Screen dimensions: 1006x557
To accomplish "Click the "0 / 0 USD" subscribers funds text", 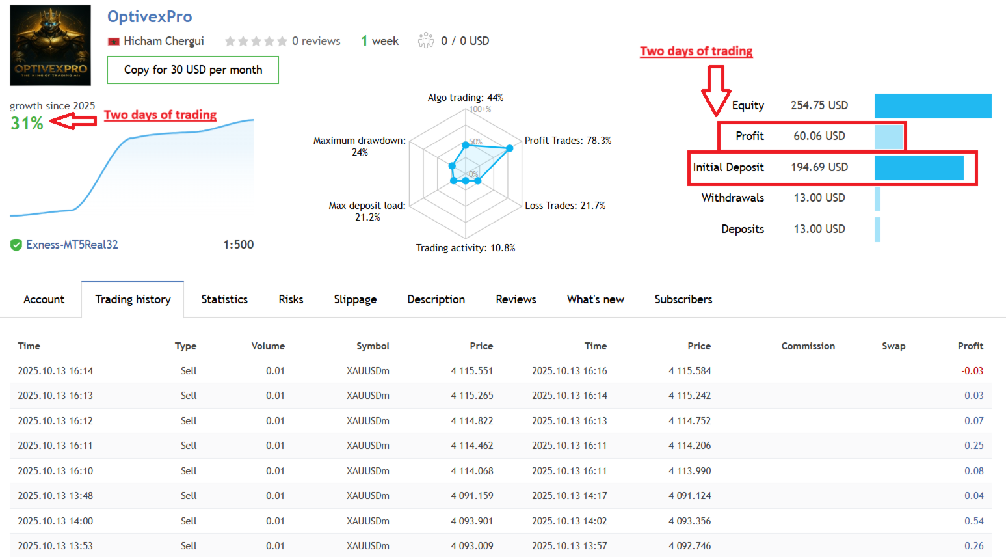I will point(465,41).
